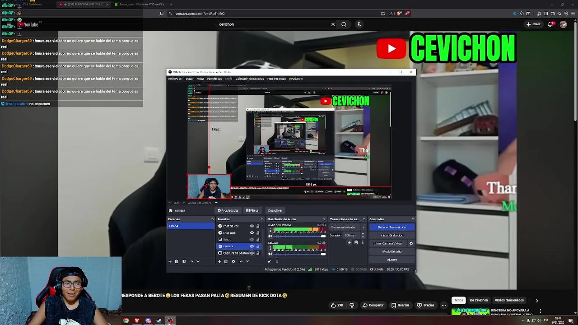Screen dimensions: 578x325
Task: Open Steam from the taskbar
Action: tap(159, 321)
